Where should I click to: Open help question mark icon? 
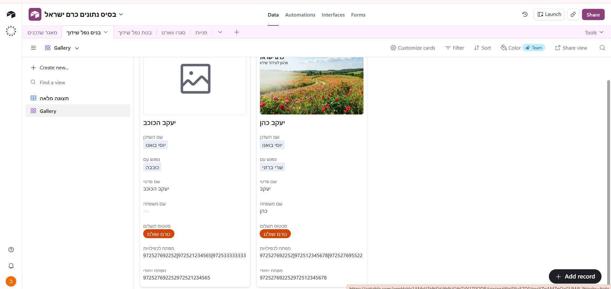pos(11,250)
